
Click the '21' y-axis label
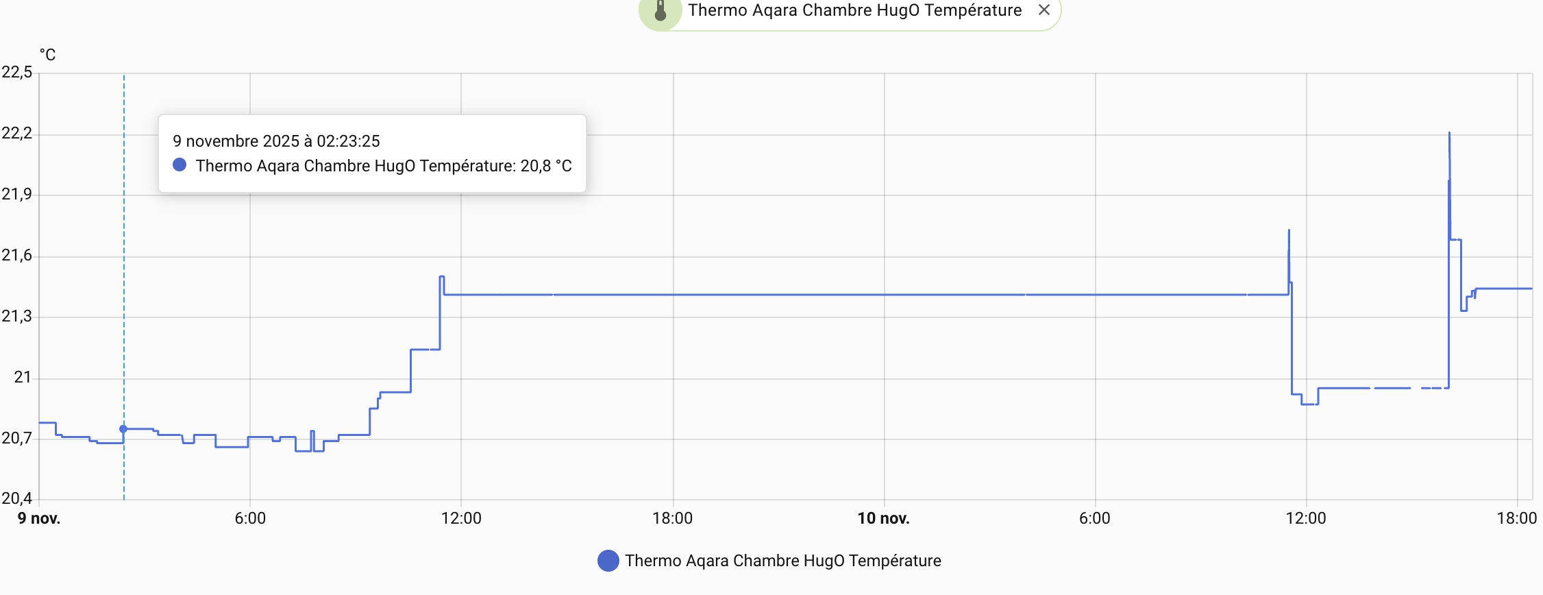click(x=23, y=377)
